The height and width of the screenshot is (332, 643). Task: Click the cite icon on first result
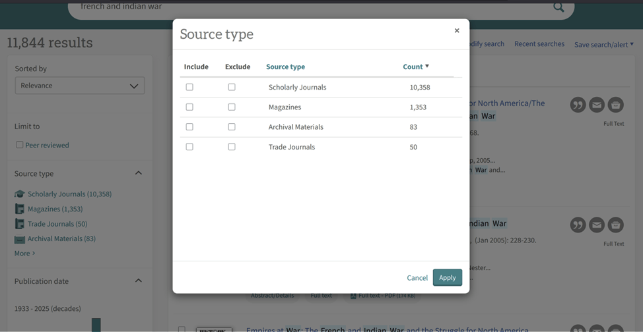(x=578, y=105)
